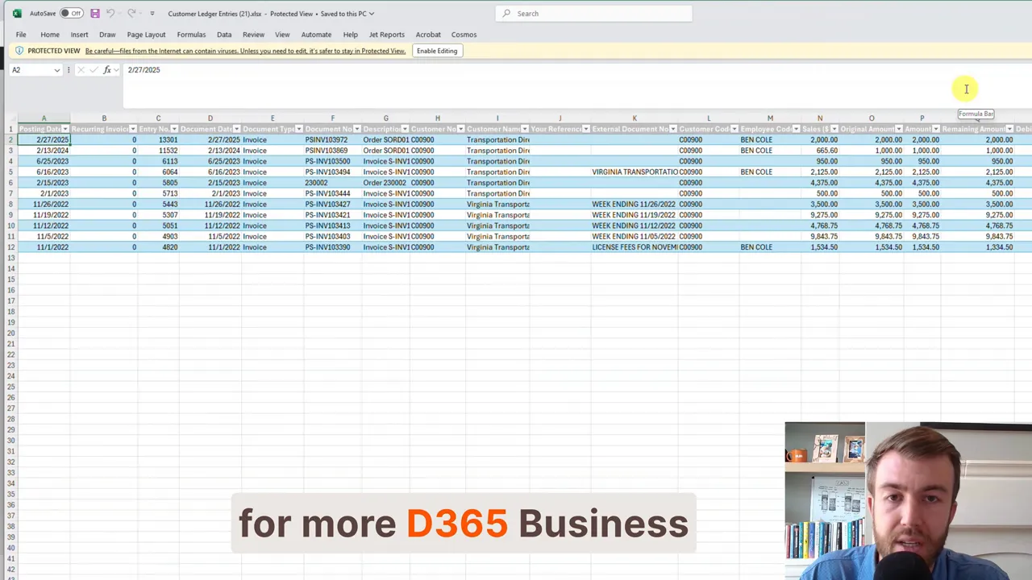The width and height of the screenshot is (1032, 580).
Task: Open the Insert Function fx icon
Action: tap(107, 69)
